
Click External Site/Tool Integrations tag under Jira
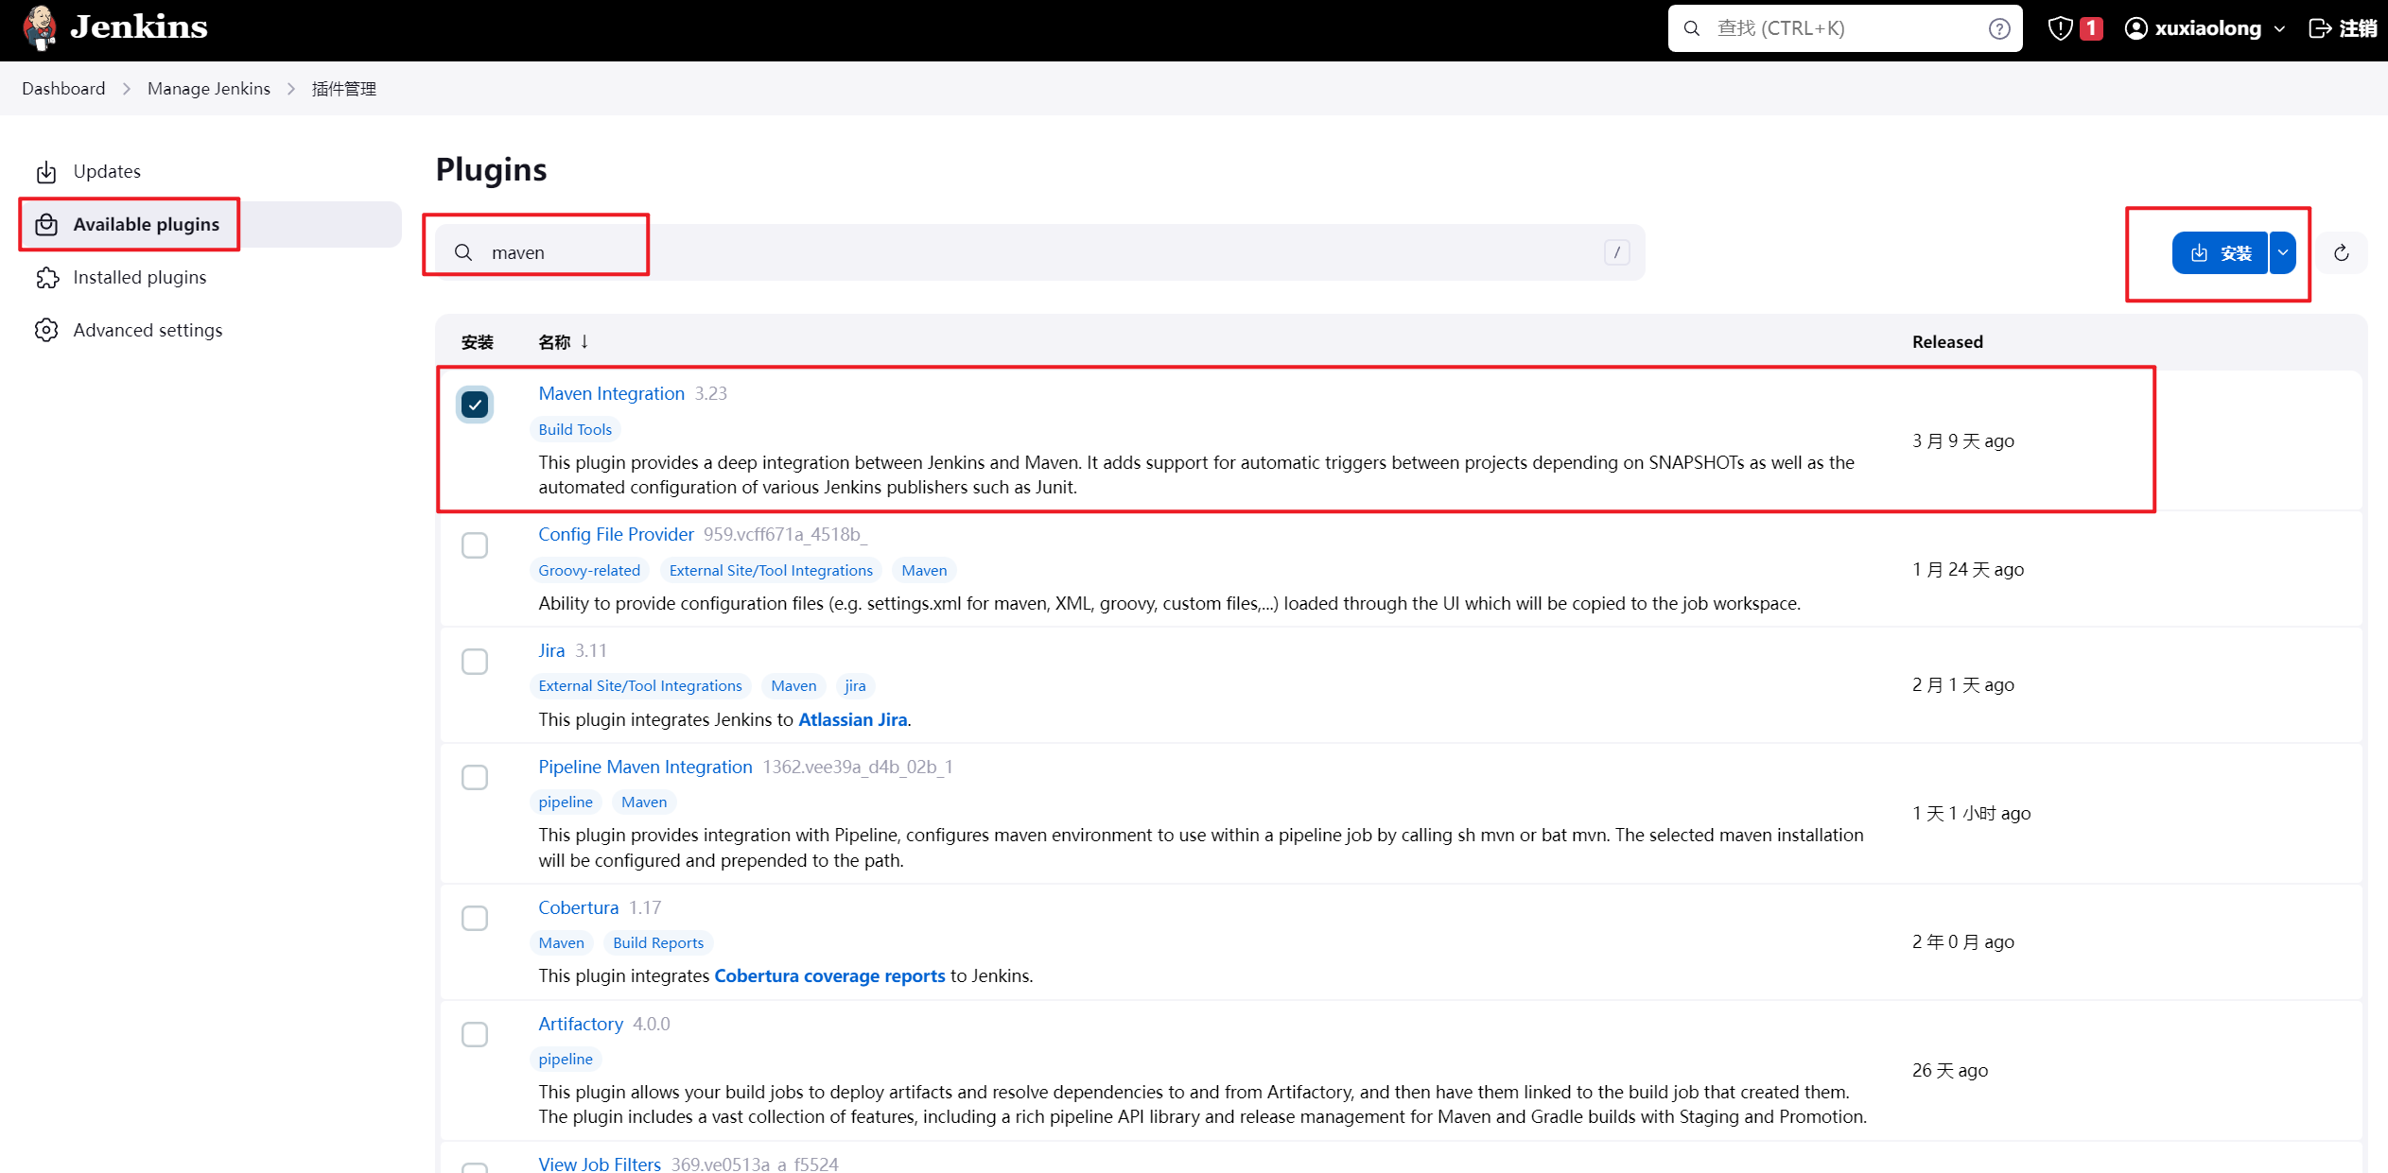click(x=640, y=685)
